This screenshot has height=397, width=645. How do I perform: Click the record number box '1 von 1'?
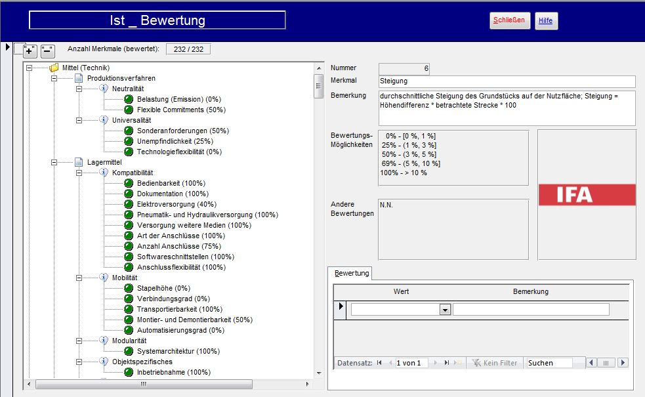[411, 363]
